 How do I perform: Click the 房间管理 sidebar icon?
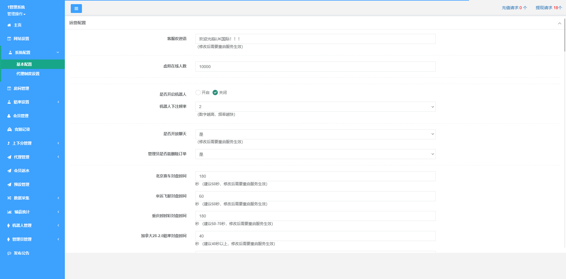tap(9, 88)
